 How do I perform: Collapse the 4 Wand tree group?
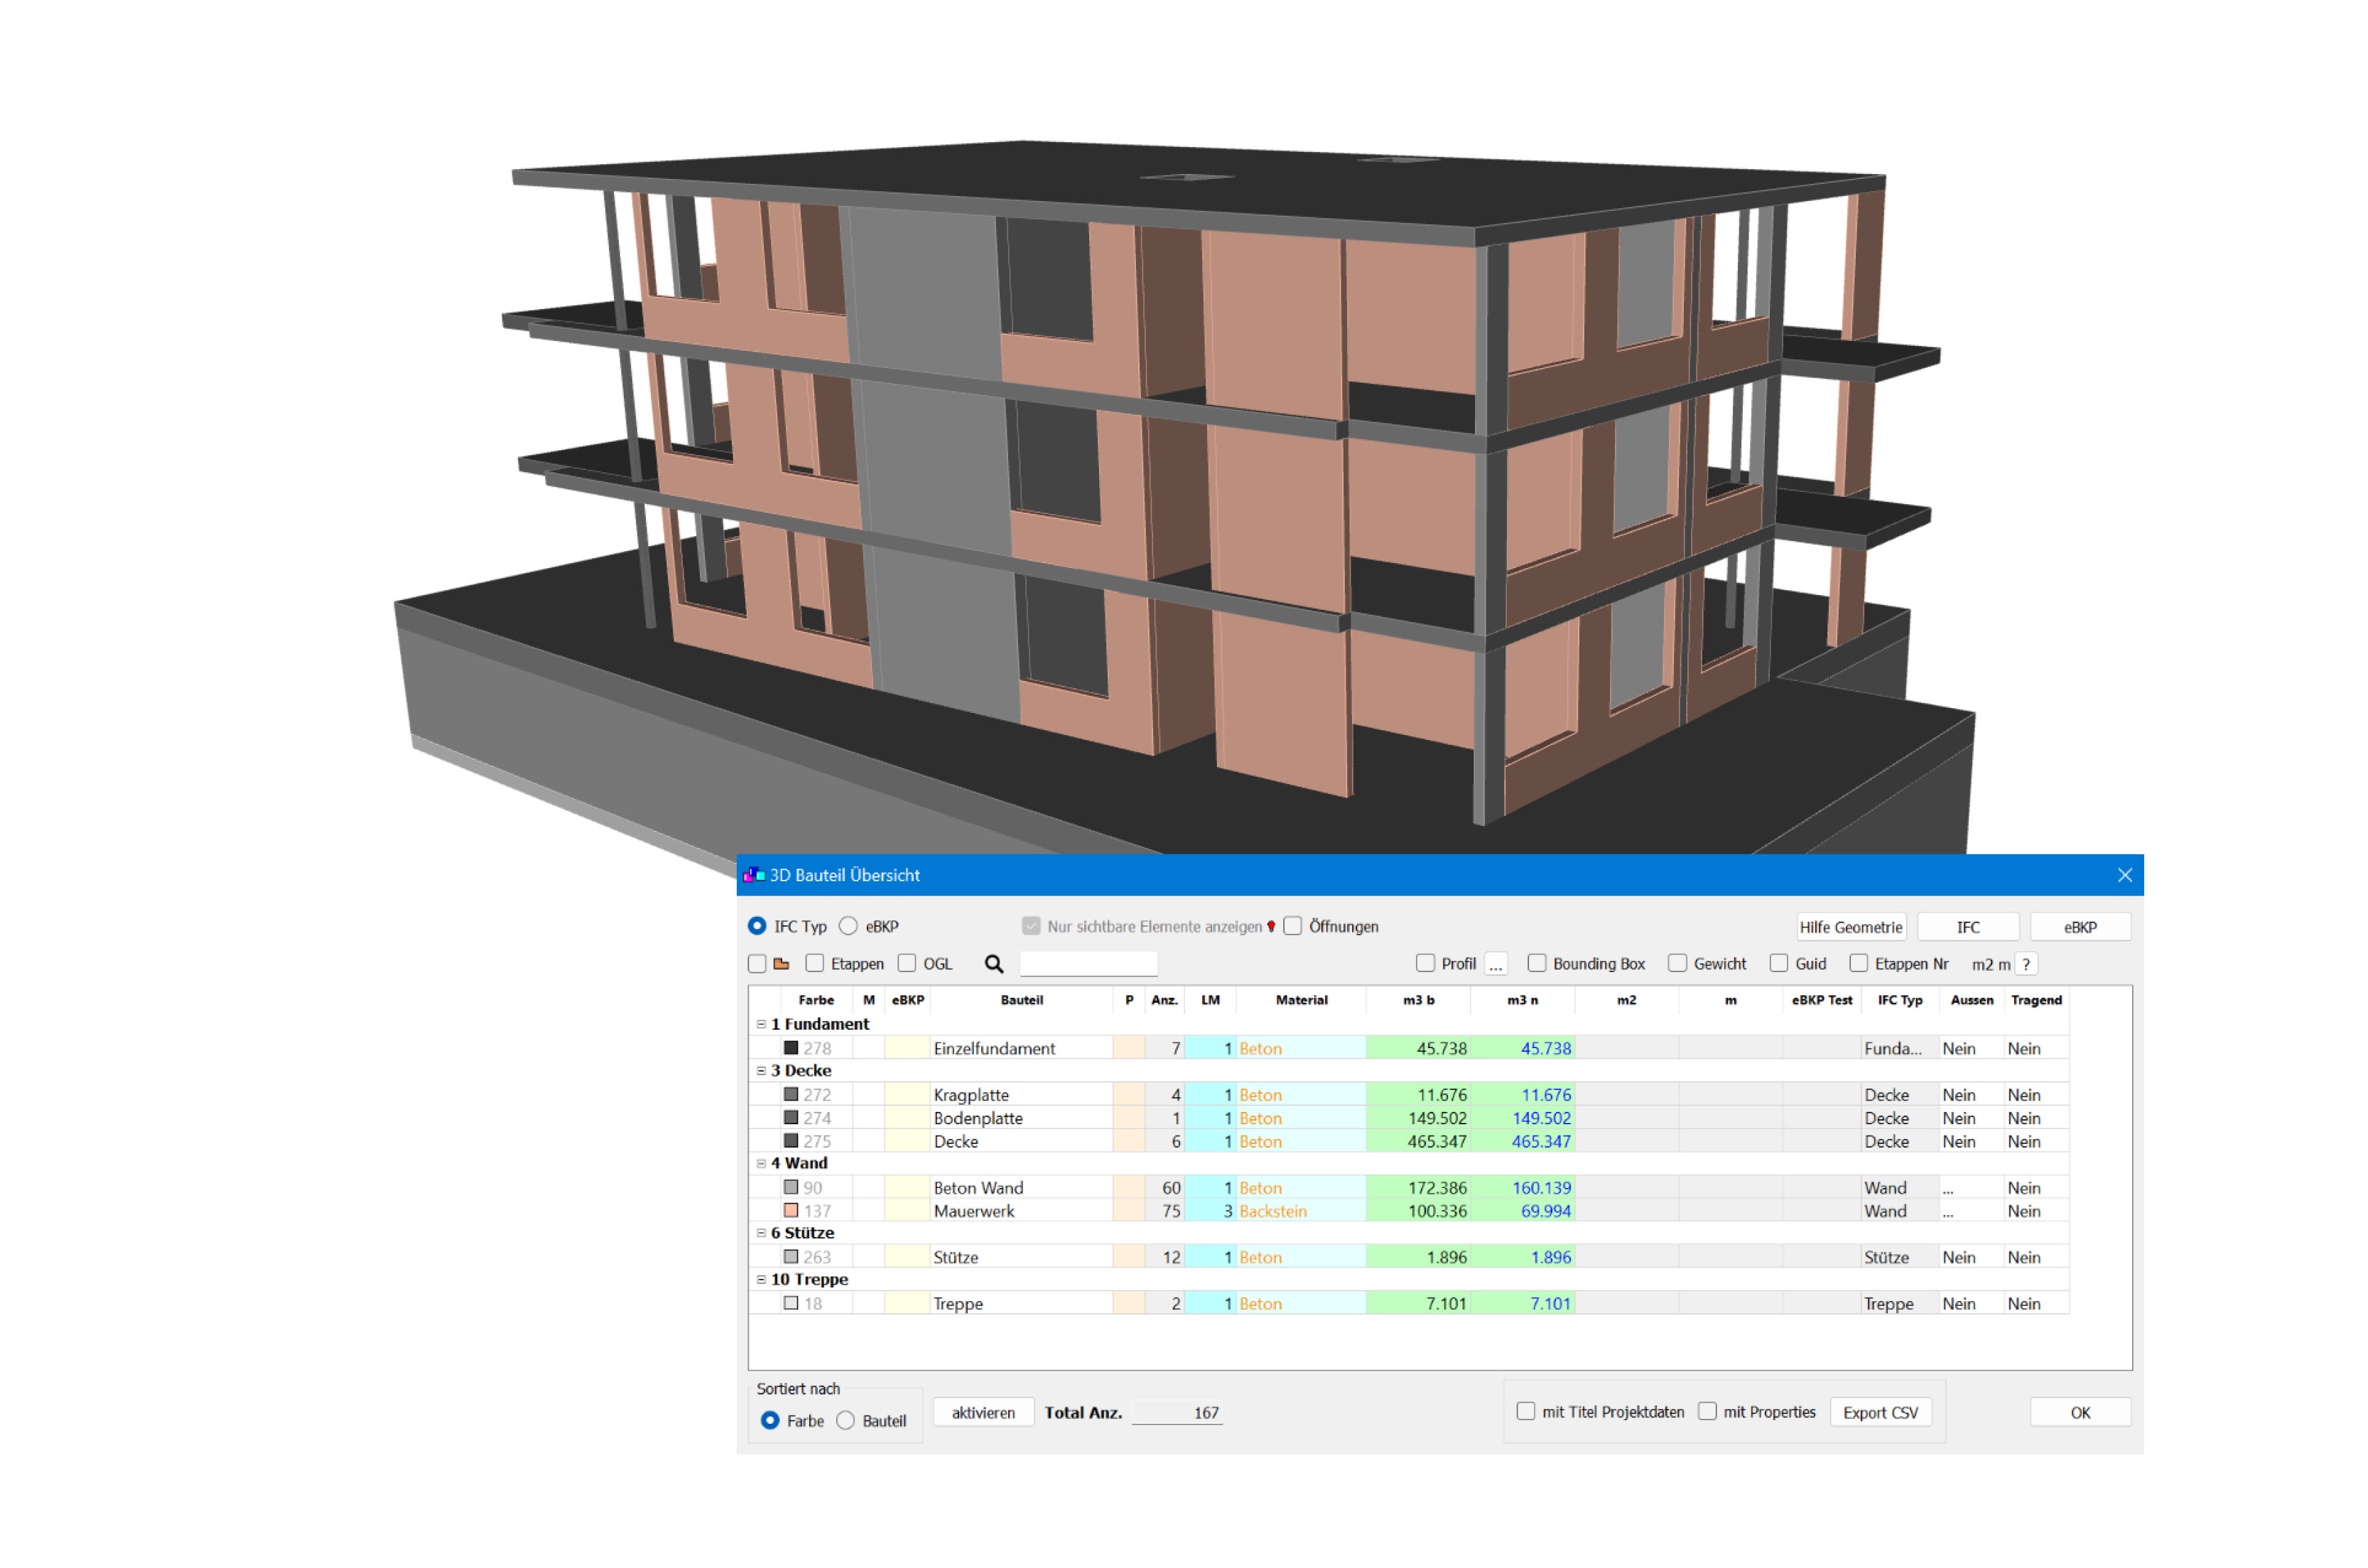762,1164
